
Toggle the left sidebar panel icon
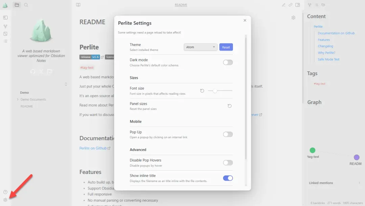5,18
